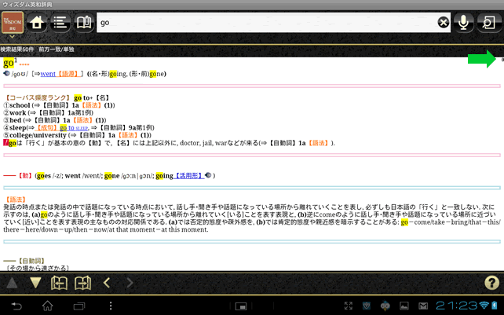The image size is (504, 315).
Task: Open the list view icon
Action: pyautogui.click(x=60, y=23)
